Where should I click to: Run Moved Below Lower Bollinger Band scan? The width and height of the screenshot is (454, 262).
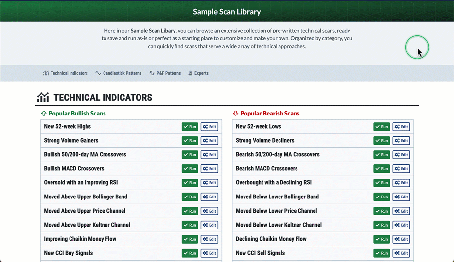(382, 197)
